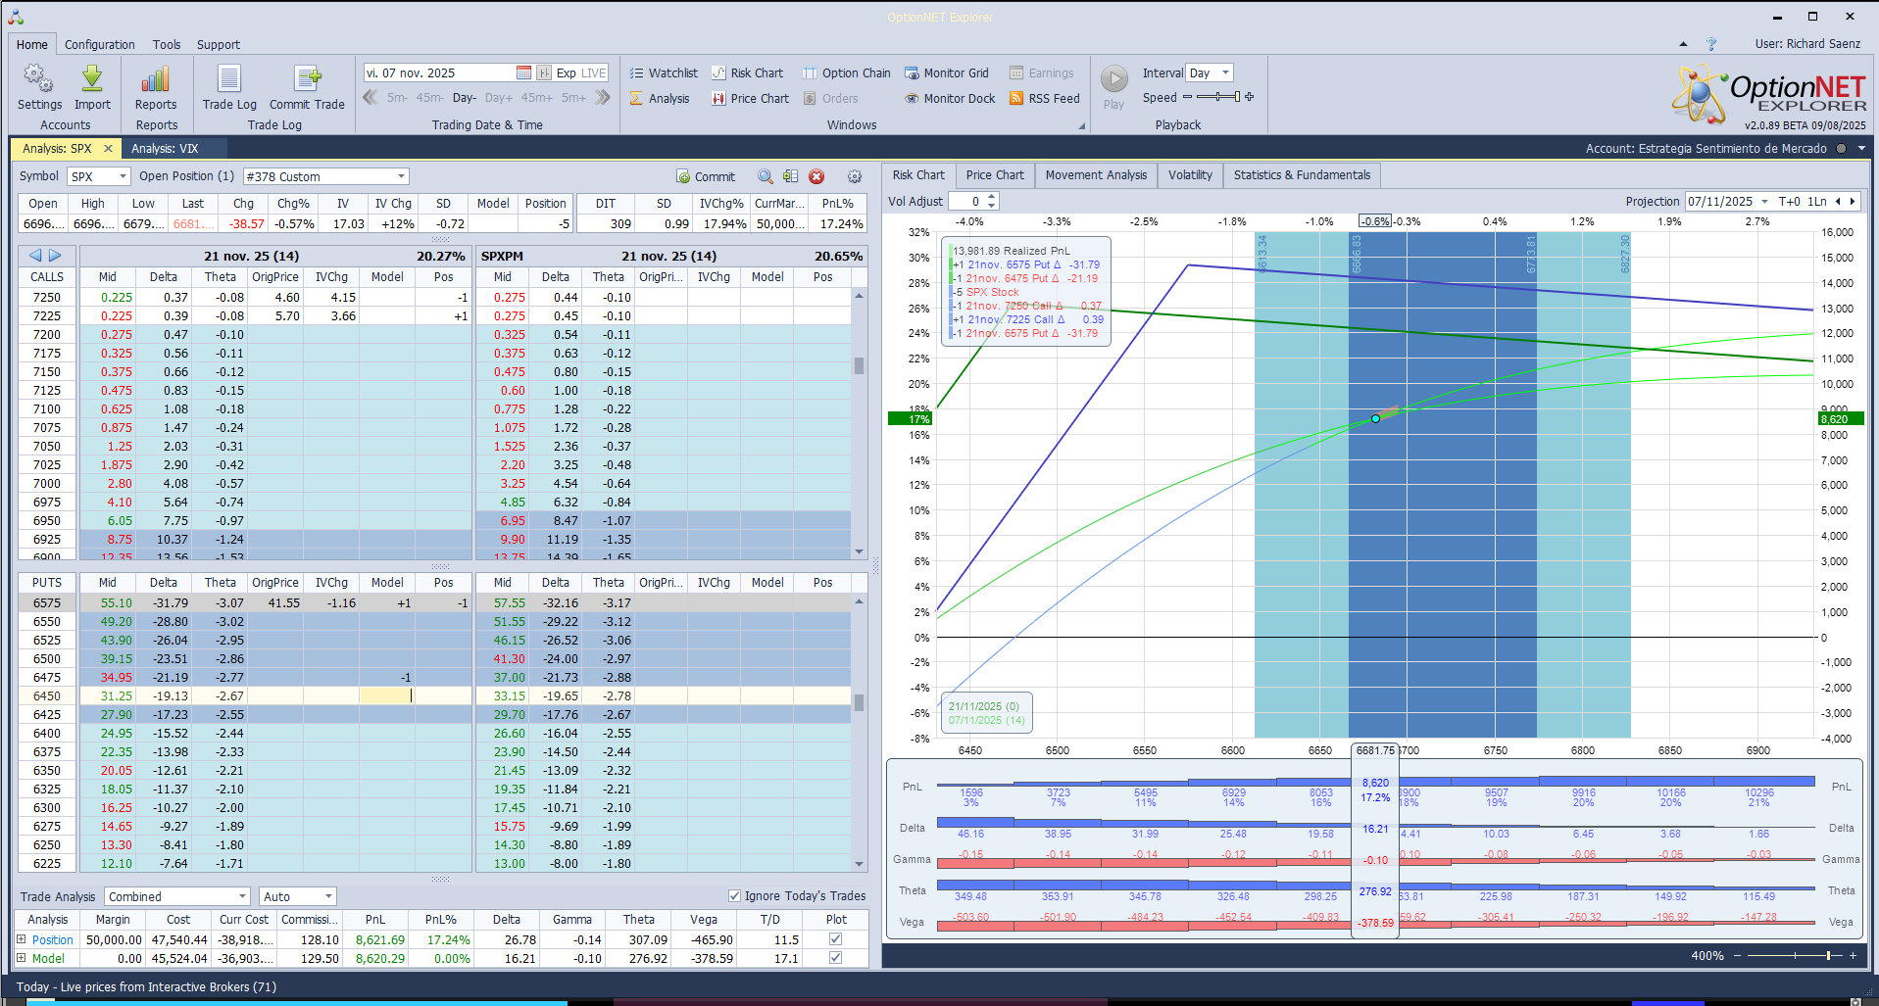The image size is (1879, 1006).
Task: Open the account selector dropdown arrow
Action: coord(1861,148)
